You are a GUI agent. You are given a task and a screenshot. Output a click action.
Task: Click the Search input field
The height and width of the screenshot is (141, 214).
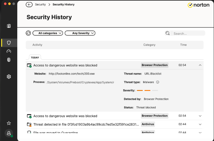tap(188, 34)
